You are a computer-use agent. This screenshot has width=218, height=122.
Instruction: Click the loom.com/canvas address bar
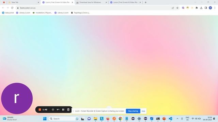click(93, 8)
